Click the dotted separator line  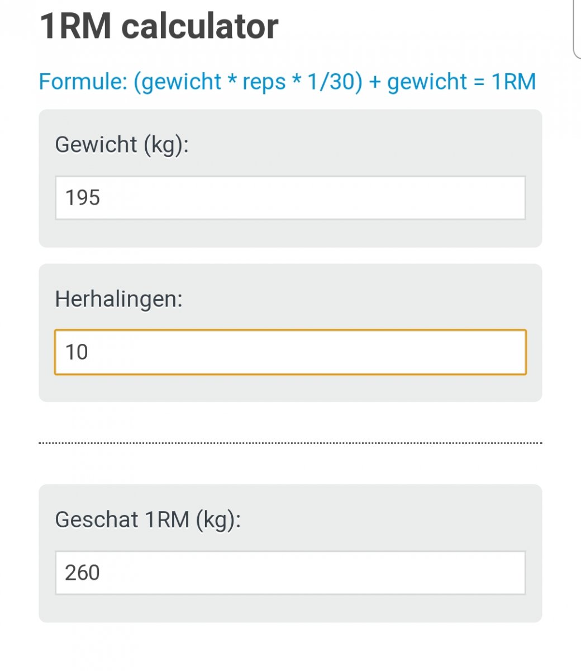(290, 443)
